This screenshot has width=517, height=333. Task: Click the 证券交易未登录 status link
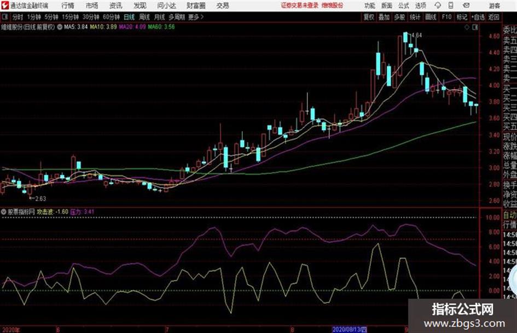(300, 5)
